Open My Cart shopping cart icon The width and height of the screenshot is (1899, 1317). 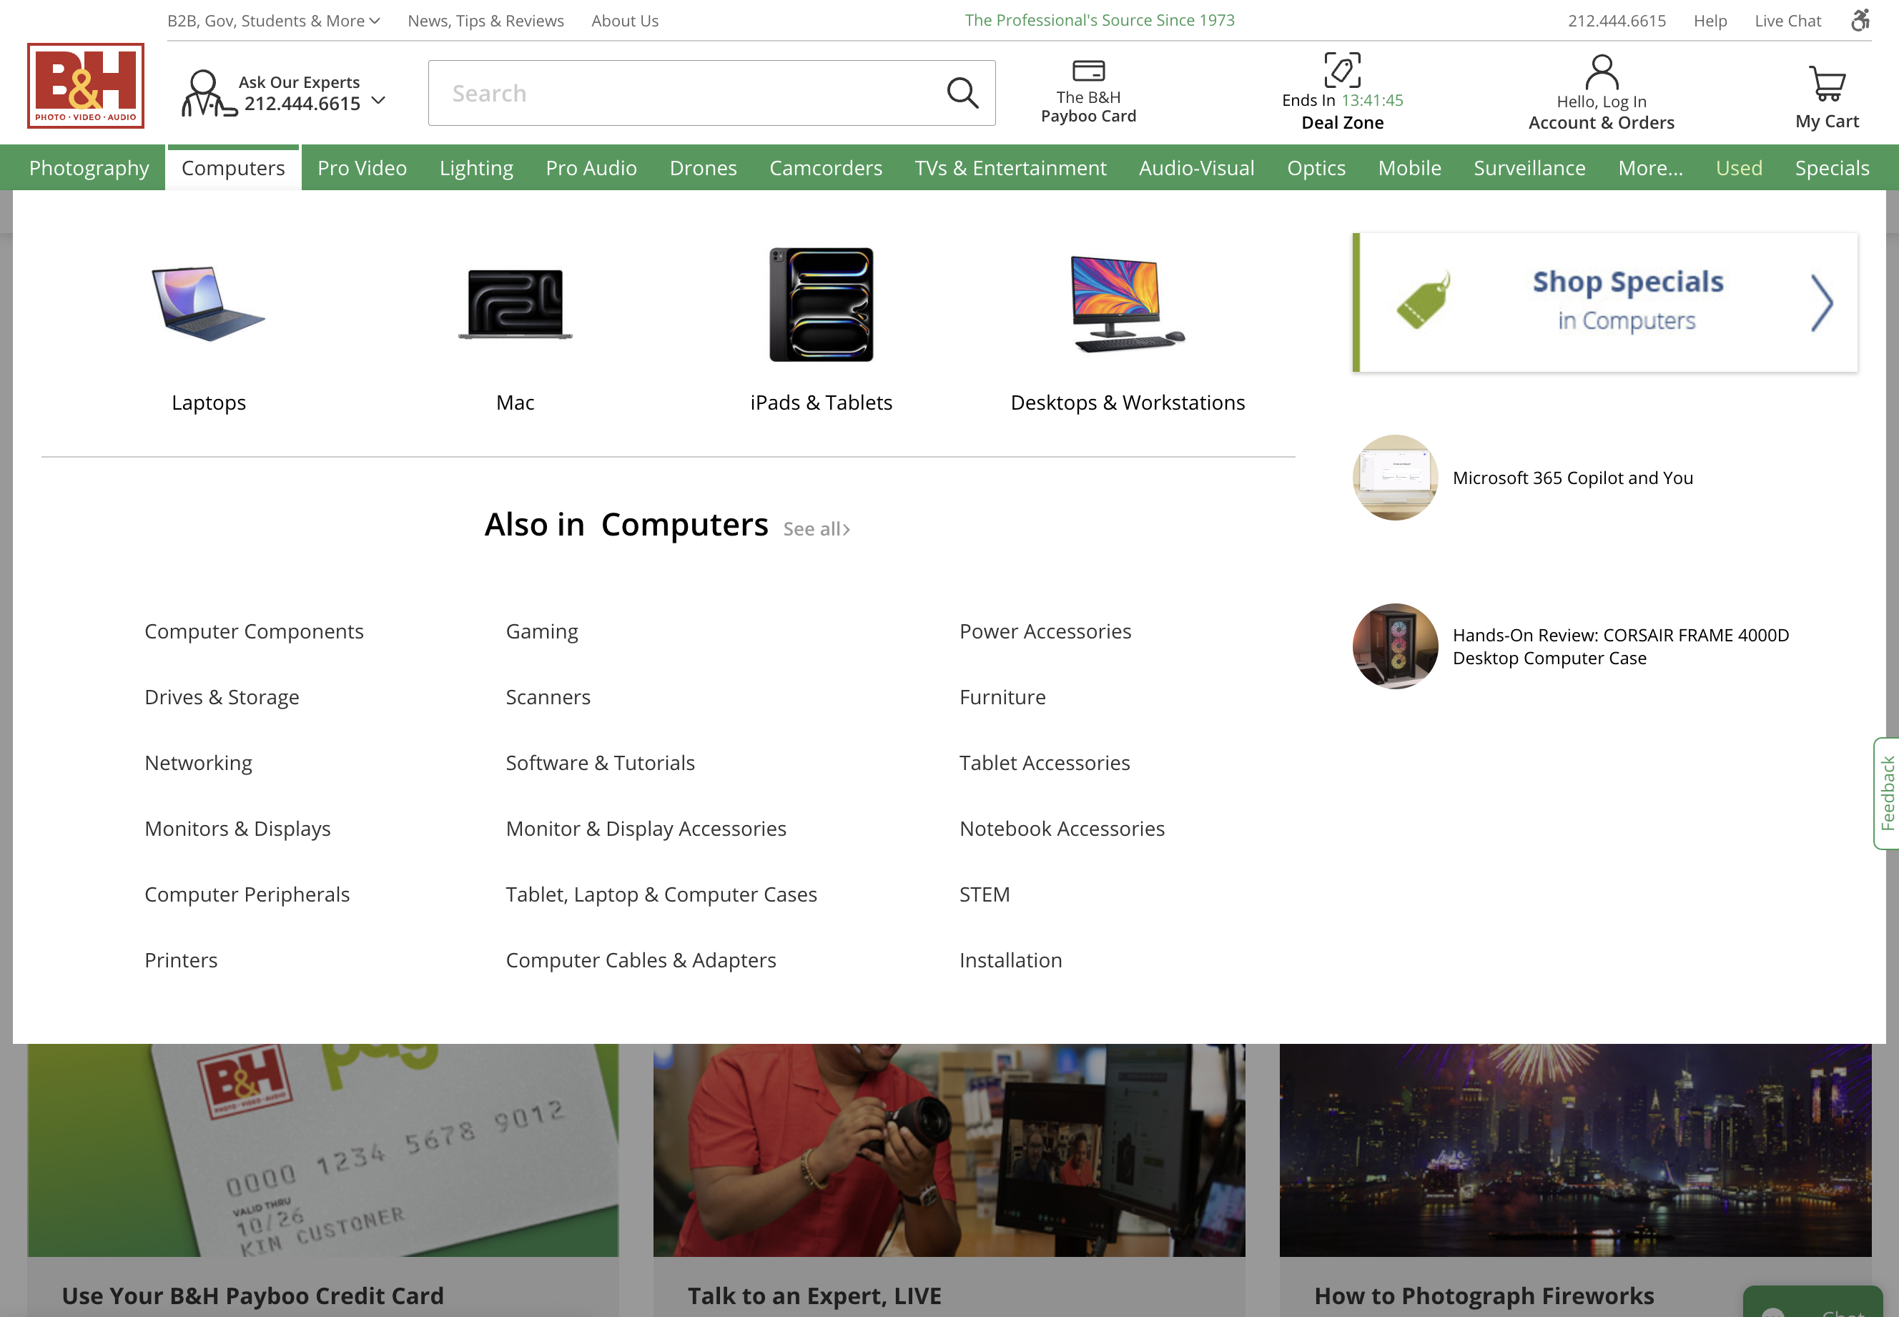click(1826, 80)
